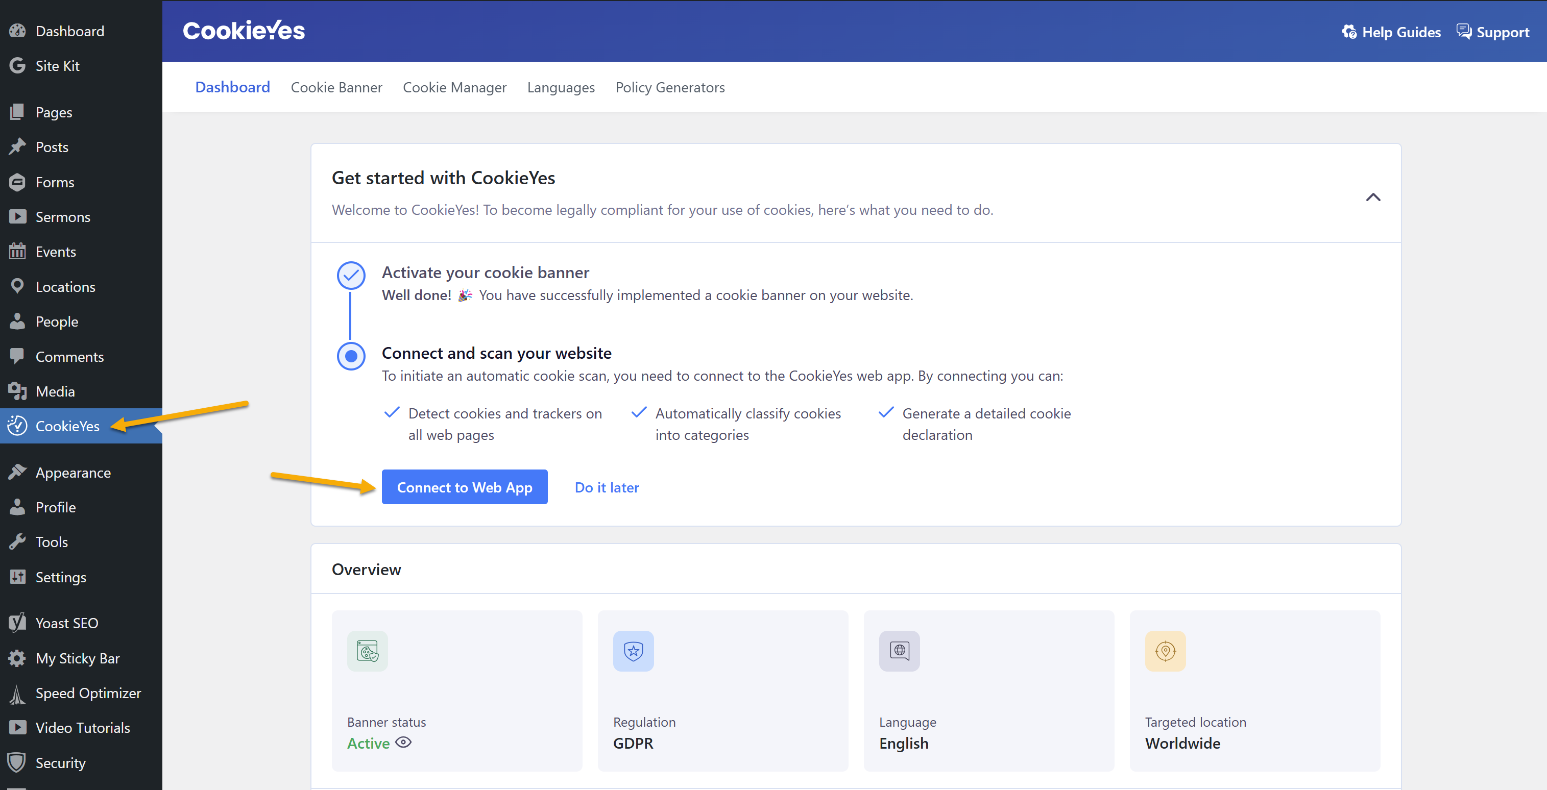Open the Policy Generators tab
The width and height of the screenshot is (1547, 790).
[x=670, y=88]
